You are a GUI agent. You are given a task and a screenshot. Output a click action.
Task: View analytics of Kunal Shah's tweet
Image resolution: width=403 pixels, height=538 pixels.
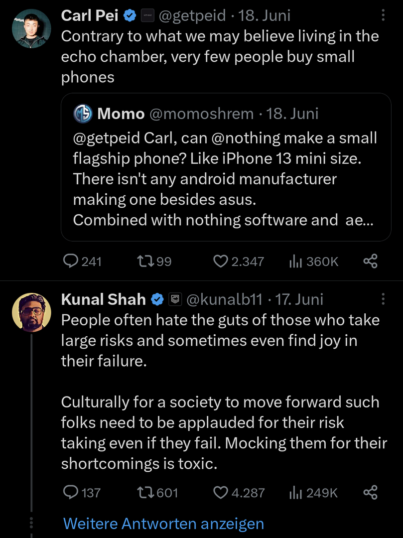(296, 493)
